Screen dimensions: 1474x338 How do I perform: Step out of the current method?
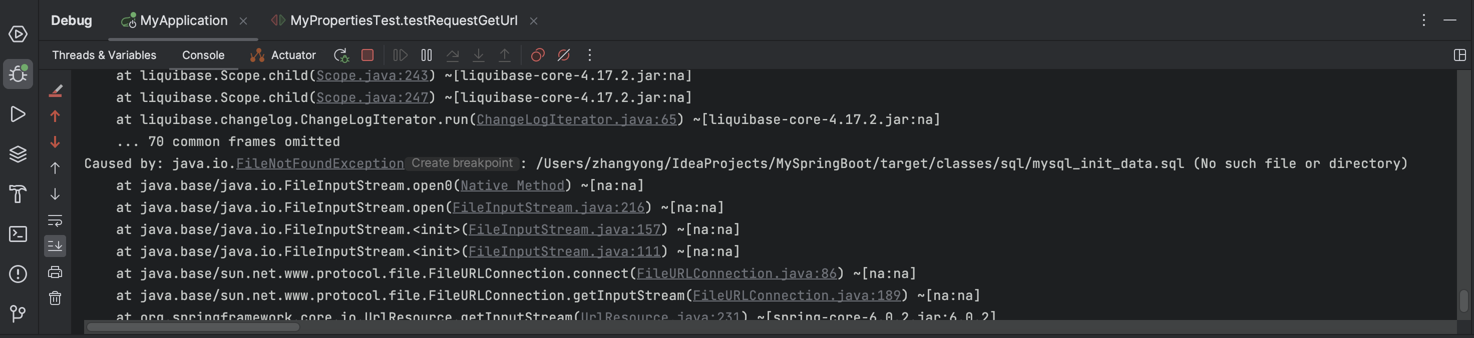504,55
